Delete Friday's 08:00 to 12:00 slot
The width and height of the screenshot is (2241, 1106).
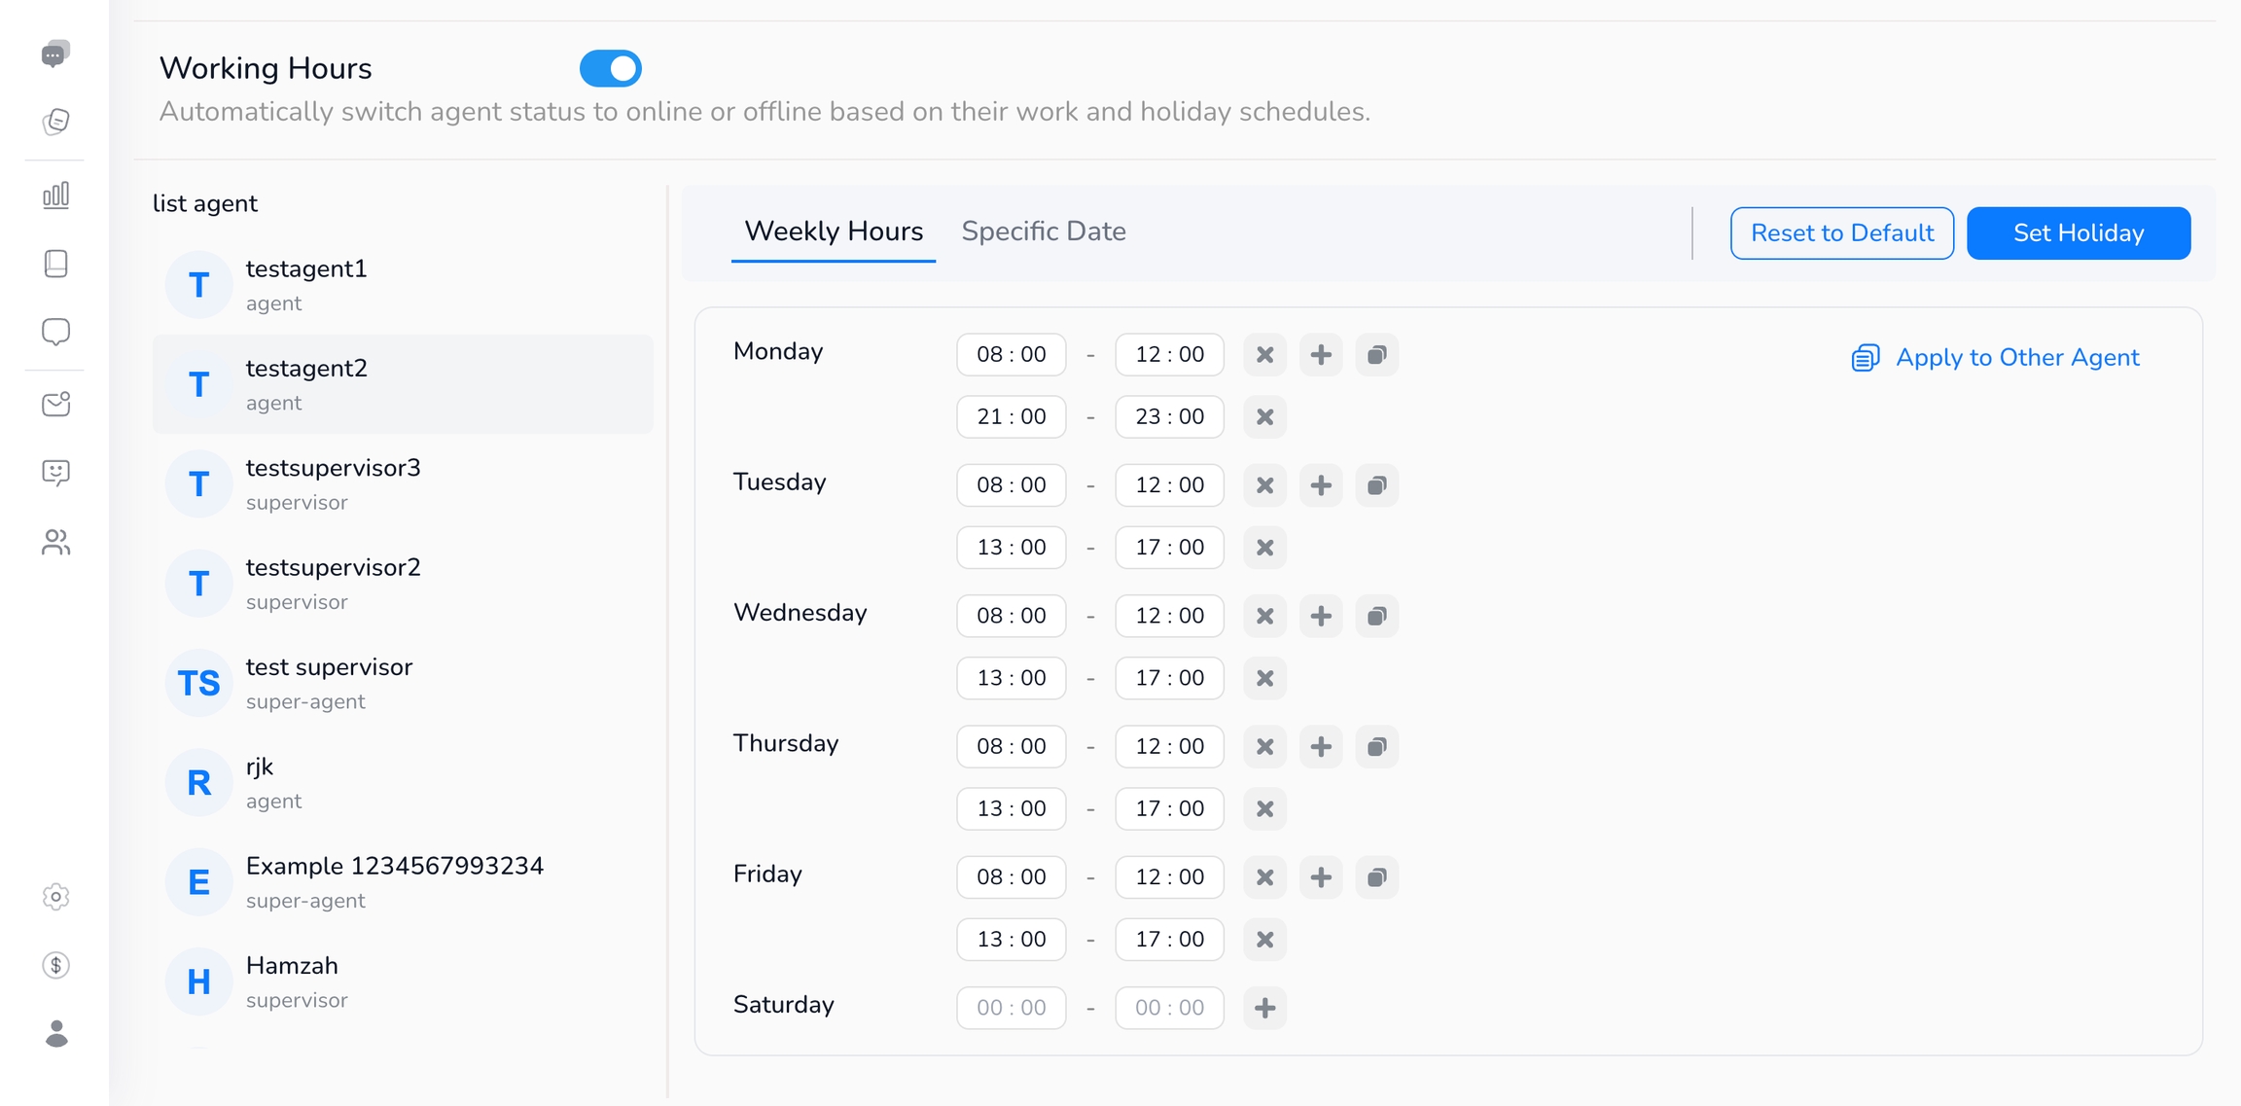click(x=1264, y=877)
